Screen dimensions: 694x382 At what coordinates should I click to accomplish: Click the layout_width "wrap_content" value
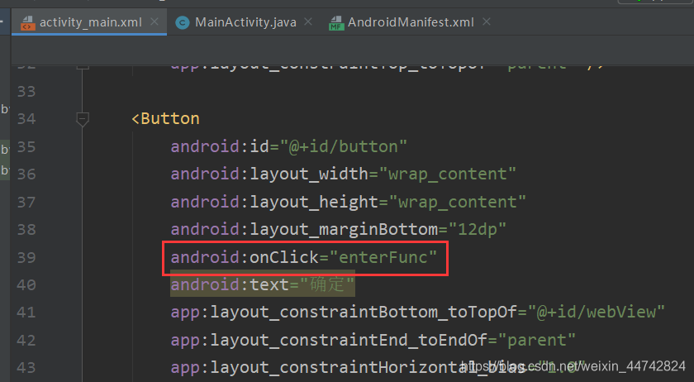tap(447, 174)
